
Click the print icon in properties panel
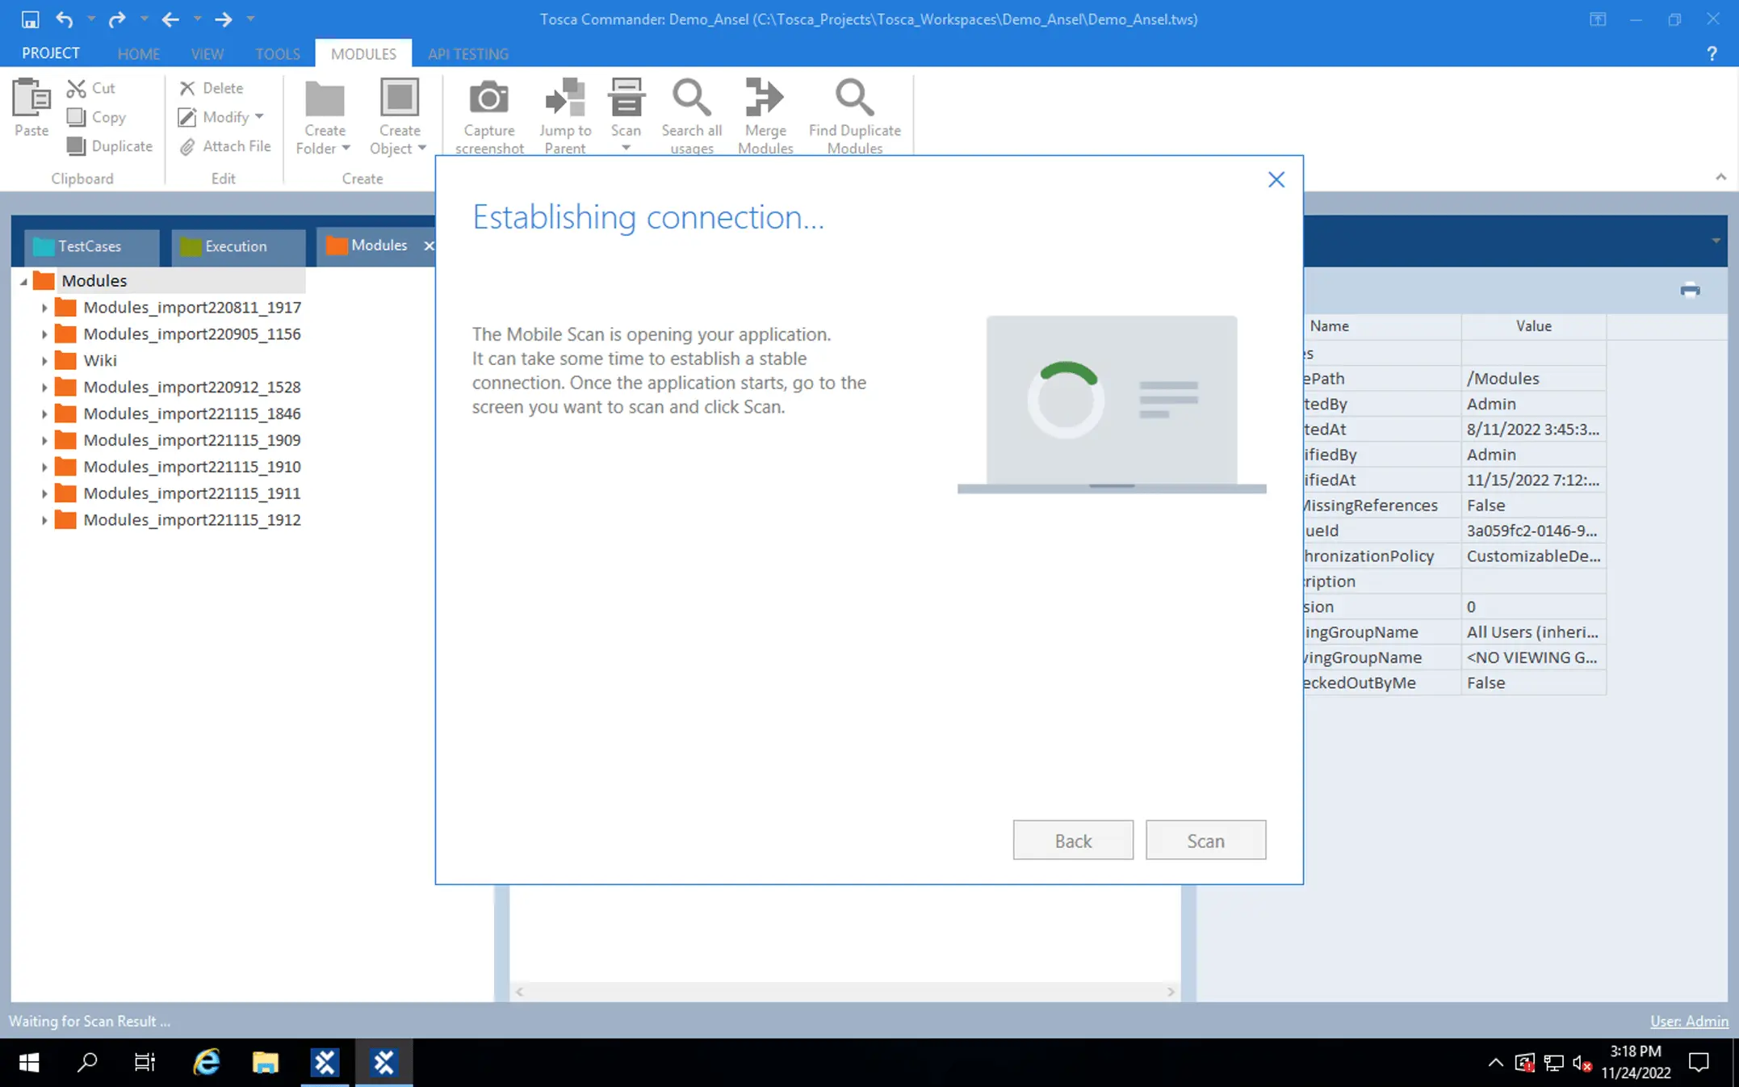pos(1690,290)
